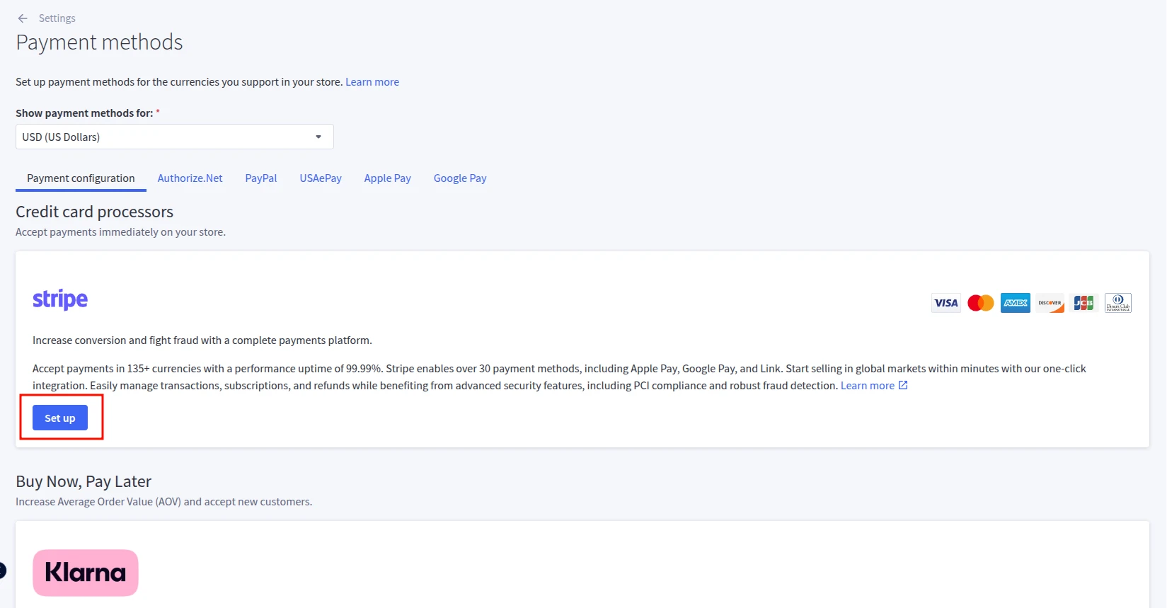Select the Payment configuration tab

point(81,178)
